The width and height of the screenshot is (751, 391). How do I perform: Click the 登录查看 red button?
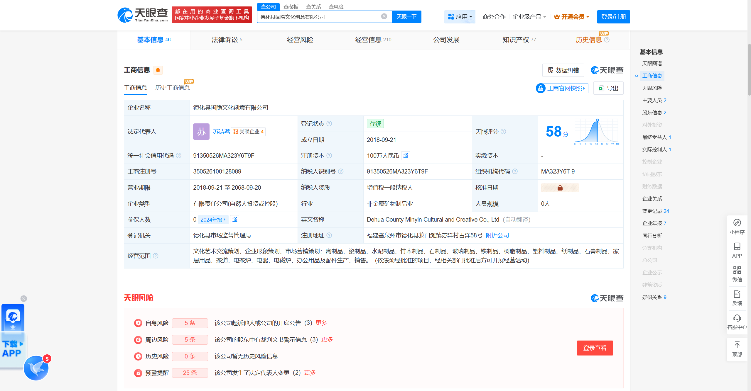(595, 348)
